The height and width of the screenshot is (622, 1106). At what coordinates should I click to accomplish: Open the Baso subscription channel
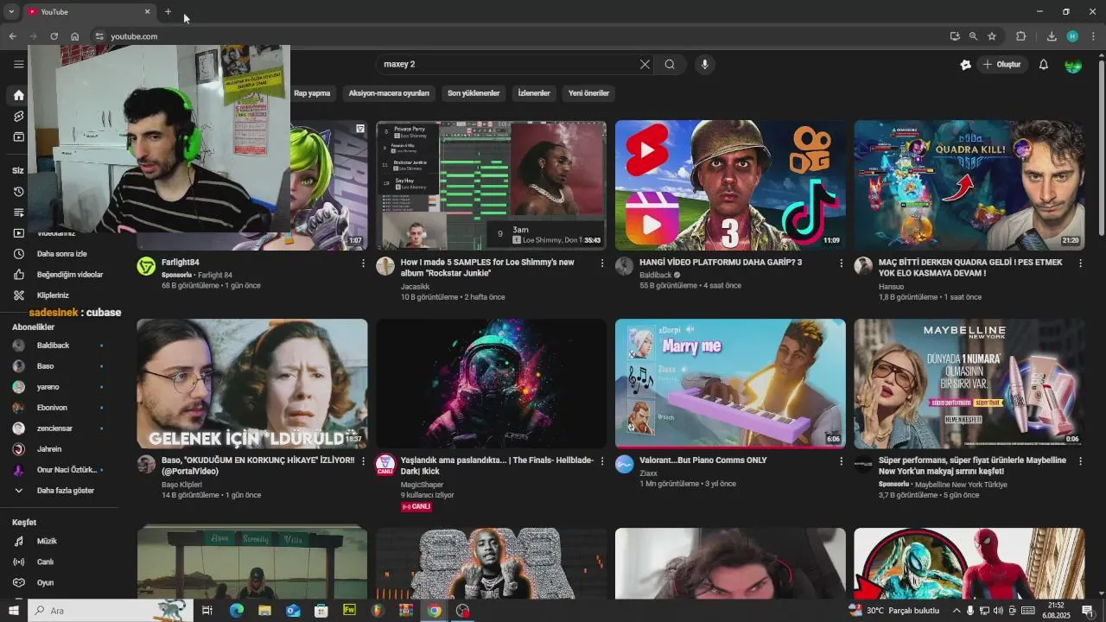[x=45, y=366]
